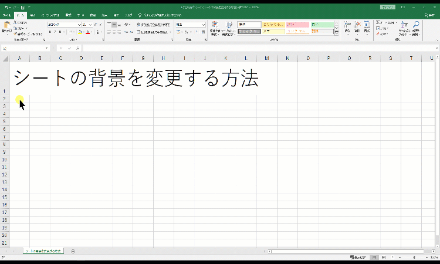
Task: Toggle Italic formatting
Action: (54, 32)
